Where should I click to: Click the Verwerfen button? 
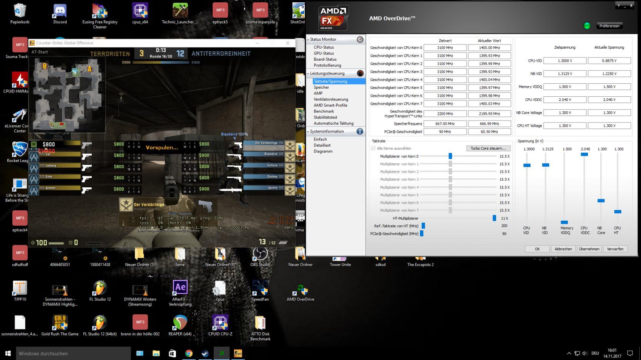(x=615, y=249)
